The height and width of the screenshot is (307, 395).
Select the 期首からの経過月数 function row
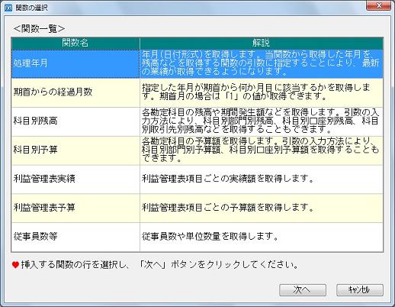[197, 92]
